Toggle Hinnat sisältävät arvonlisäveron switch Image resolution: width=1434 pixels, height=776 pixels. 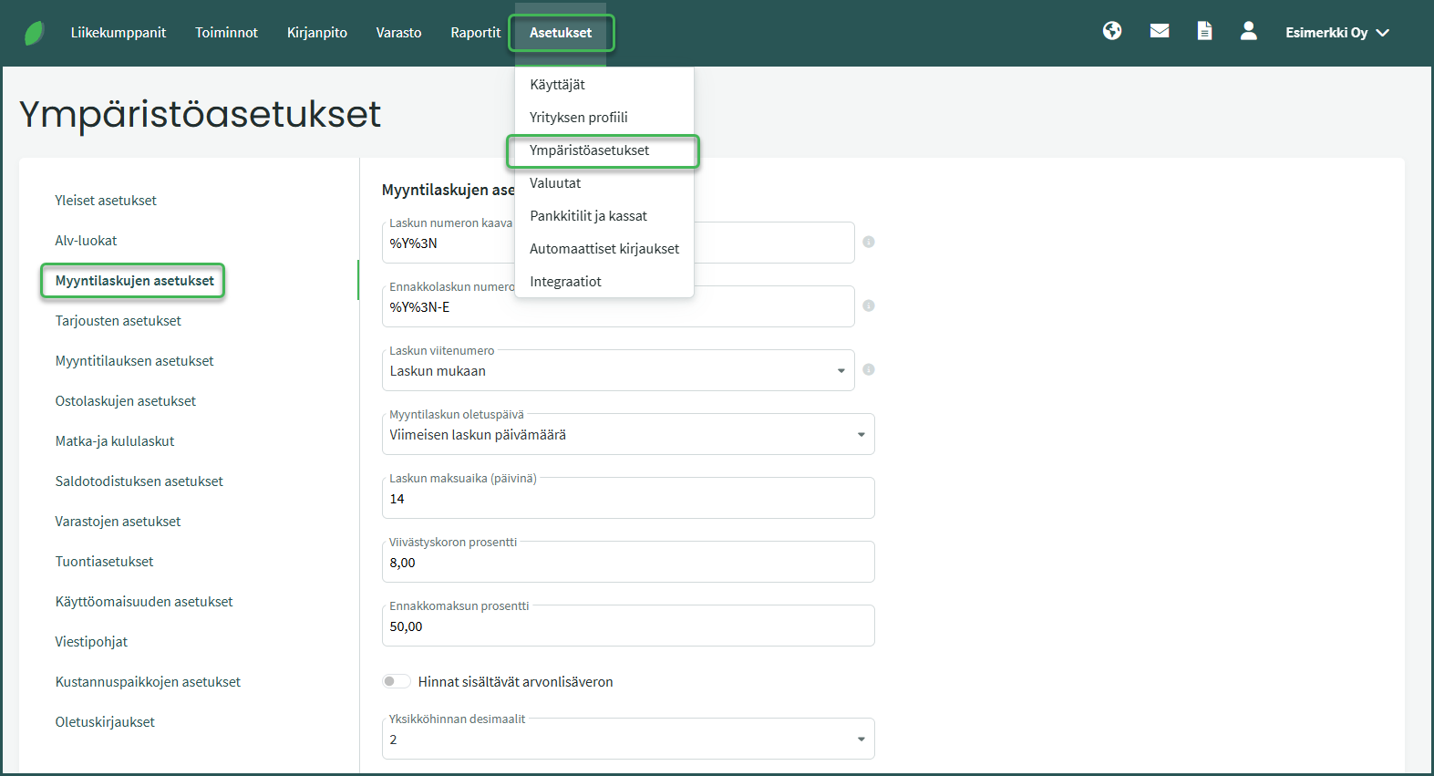[396, 681]
